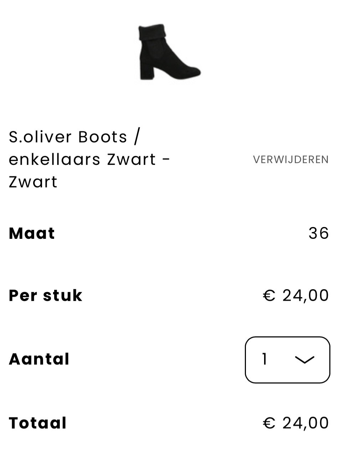Open the Aantal quantity dropdown
The width and height of the screenshot is (345, 453).
(287, 359)
